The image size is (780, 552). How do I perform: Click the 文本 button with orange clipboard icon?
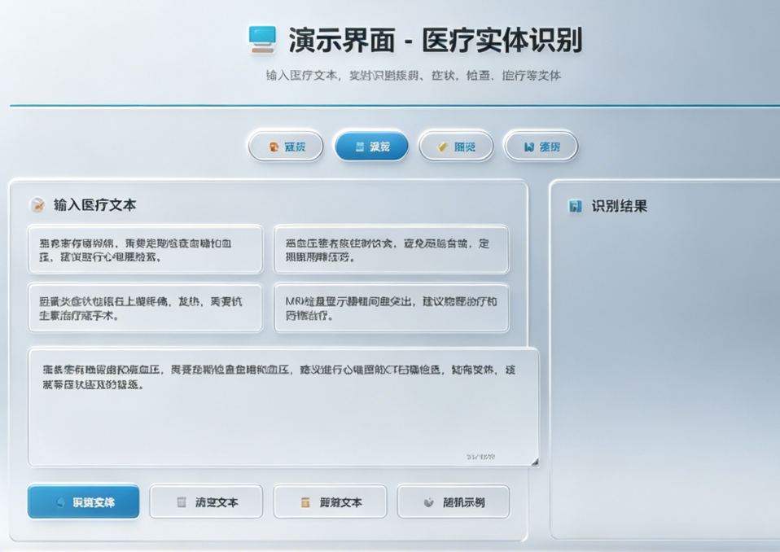(331, 502)
